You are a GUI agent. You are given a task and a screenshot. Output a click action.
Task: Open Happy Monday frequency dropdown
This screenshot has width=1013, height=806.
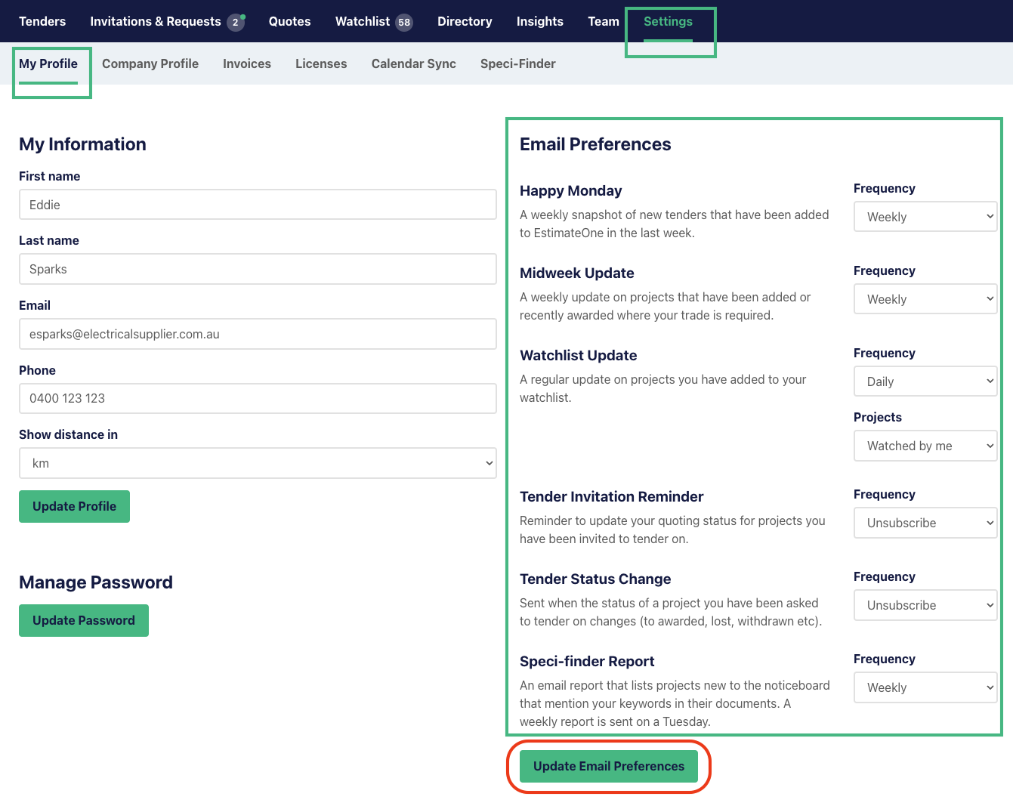coord(925,217)
